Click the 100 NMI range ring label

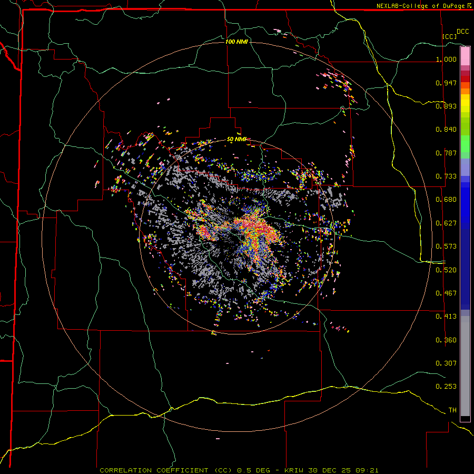(x=236, y=42)
